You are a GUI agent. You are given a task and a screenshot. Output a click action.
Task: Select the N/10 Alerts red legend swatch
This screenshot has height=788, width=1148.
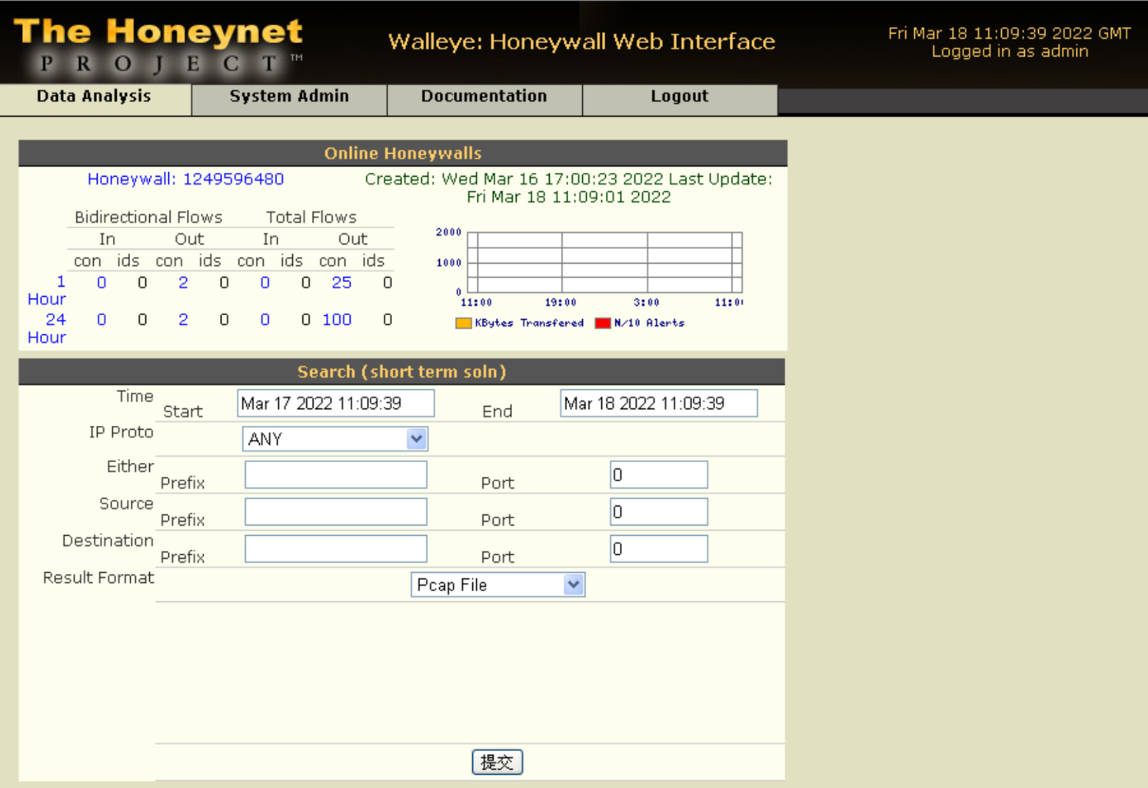pyautogui.click(x=603, y=323)
